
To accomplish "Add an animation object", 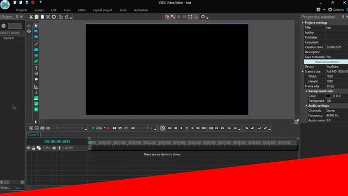I will click(x=36, y=93).
